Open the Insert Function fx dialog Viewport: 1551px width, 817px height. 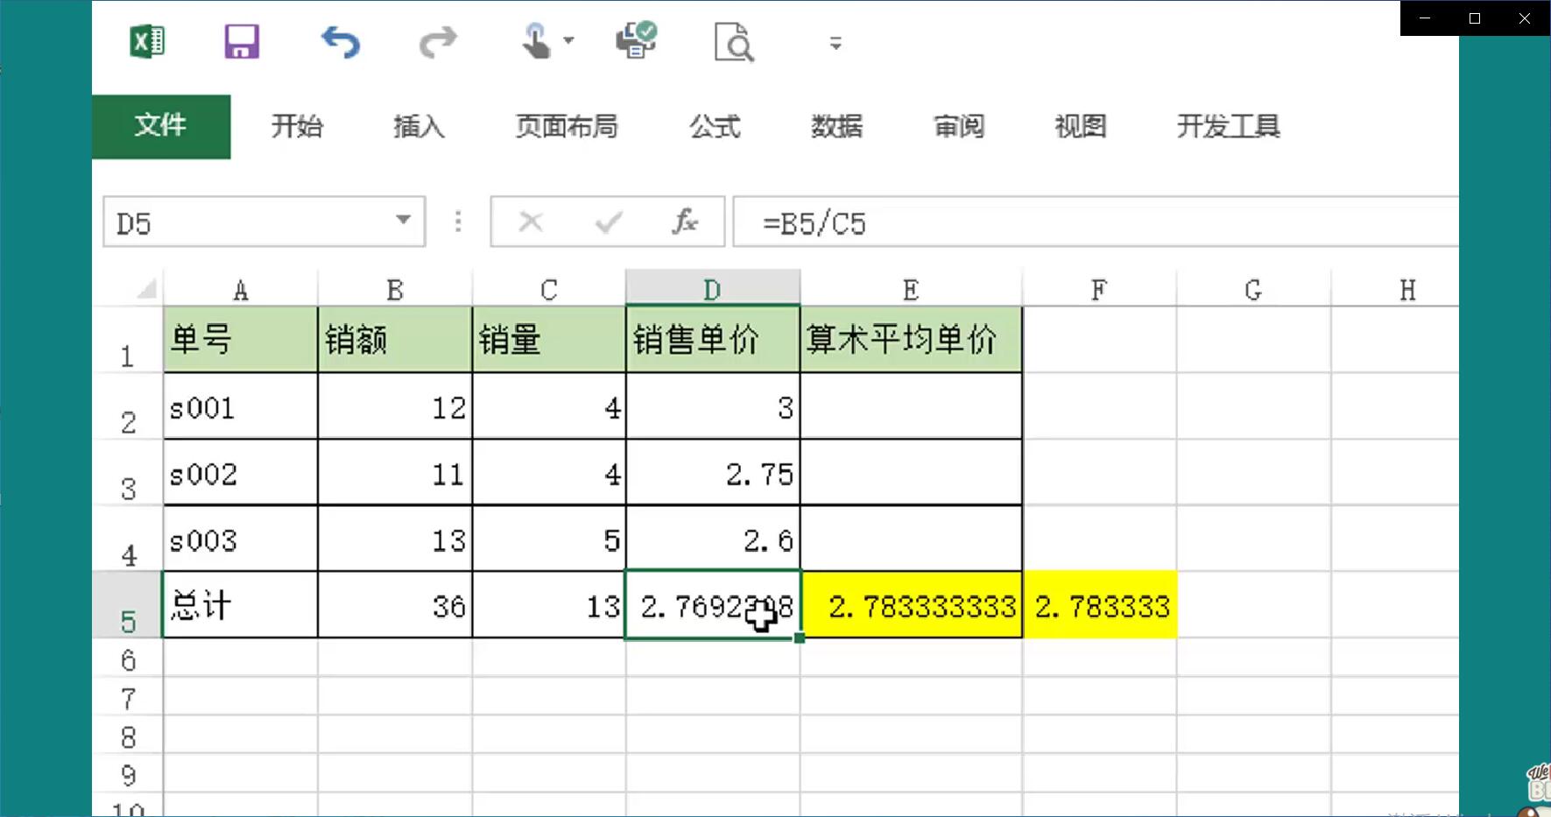[685, 222]
